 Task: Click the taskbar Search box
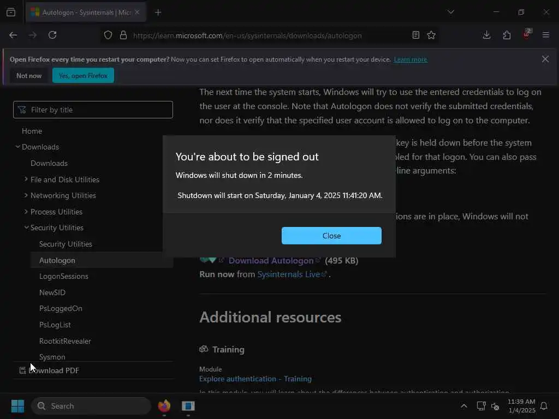click(x=91, y=406)
